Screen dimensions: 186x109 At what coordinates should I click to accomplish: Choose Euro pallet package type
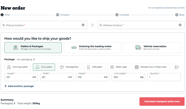tap(44, 67)
